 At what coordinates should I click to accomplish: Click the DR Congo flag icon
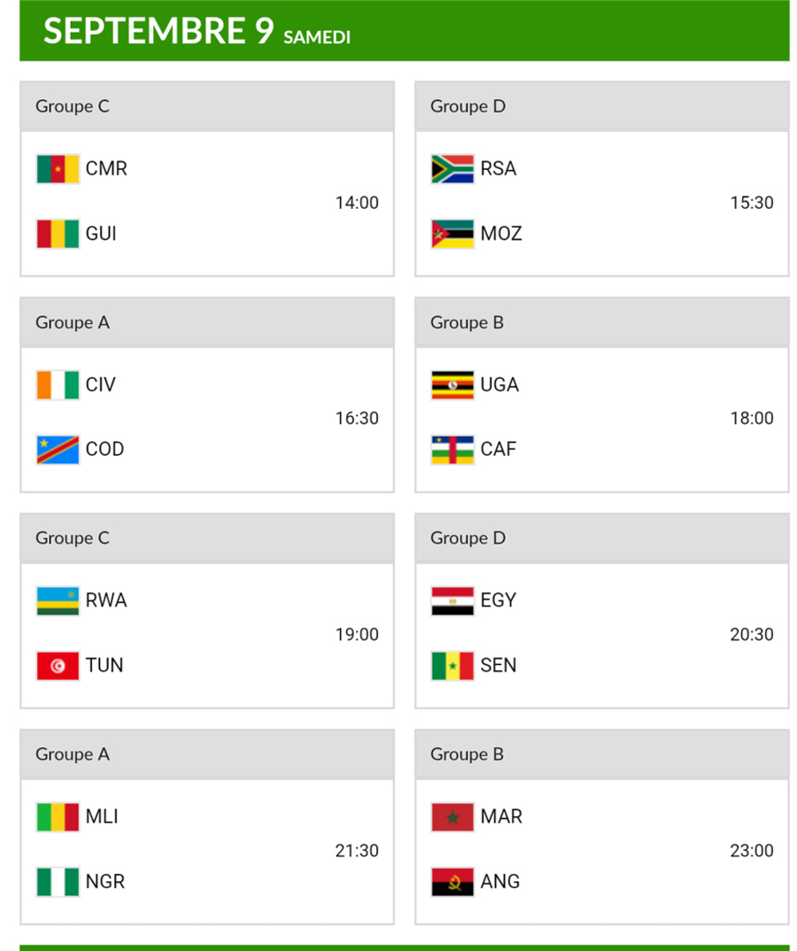(x=58, y=450)
